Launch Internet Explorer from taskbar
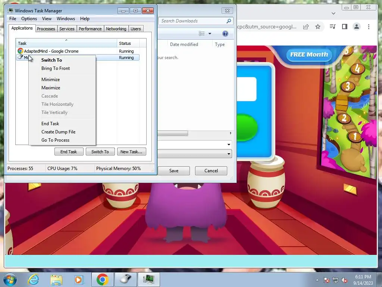382x287 pixels. point(33,280)
